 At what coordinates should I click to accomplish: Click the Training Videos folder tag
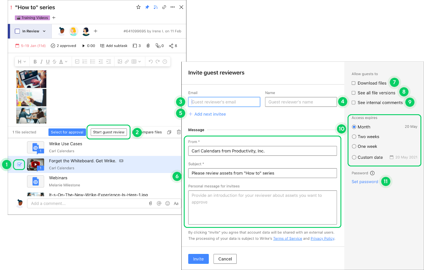click(32, 18)
